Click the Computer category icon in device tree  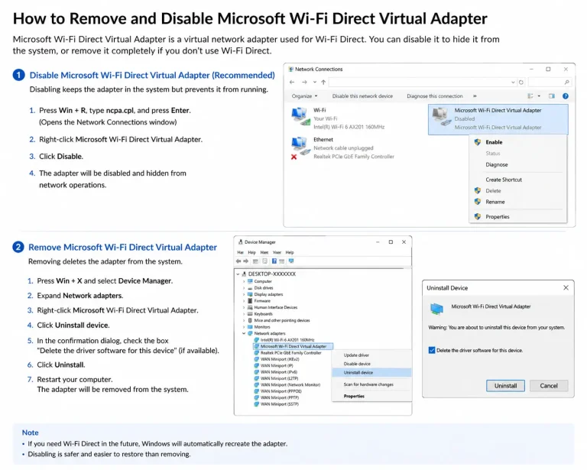[x=250, y=281]
